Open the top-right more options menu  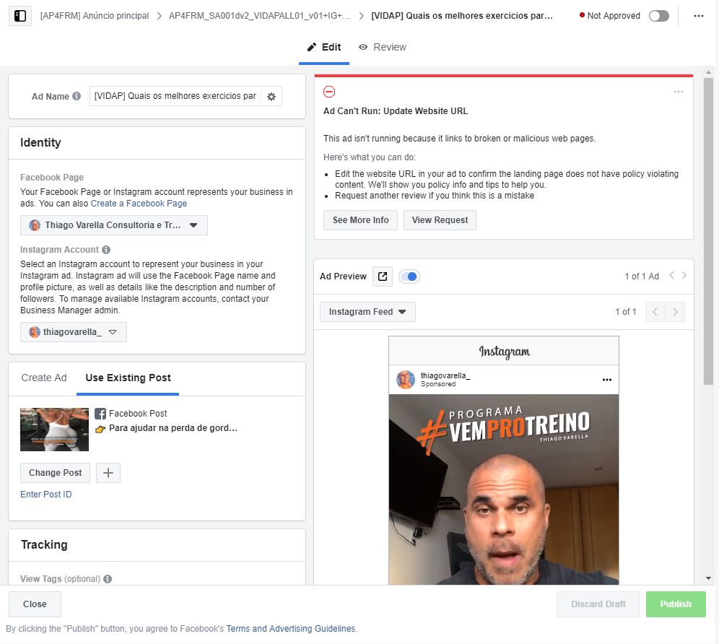point(698,16)
